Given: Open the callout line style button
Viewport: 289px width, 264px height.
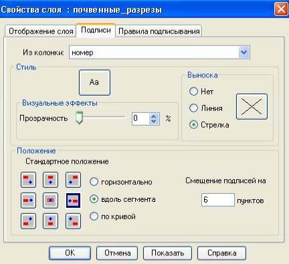Looking at the screenshot, I should [x=252, y=107].
